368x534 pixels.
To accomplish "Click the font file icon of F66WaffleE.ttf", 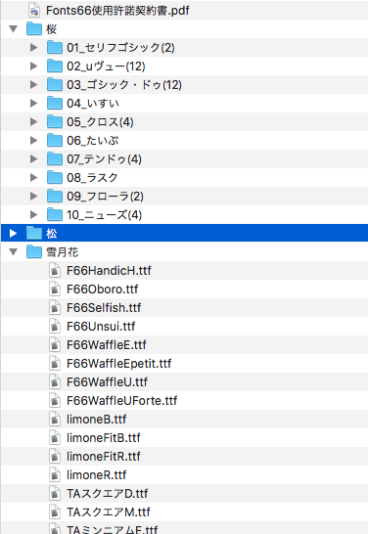I will point(55,345).
